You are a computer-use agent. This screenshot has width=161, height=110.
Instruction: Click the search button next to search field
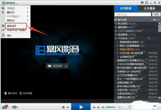pos(156,14)
